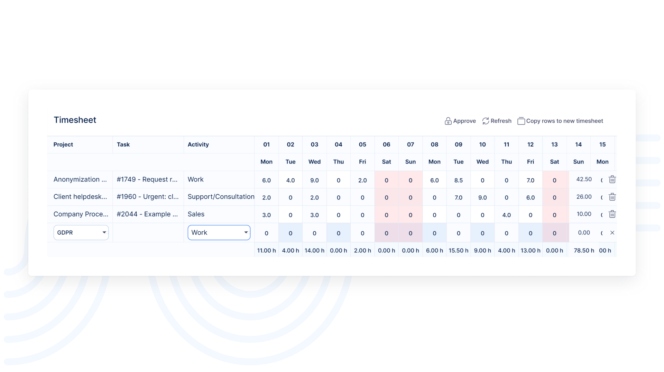Open task #1749 Request in first row
This screenshot has width=664, height=372.
coord(147,179)
